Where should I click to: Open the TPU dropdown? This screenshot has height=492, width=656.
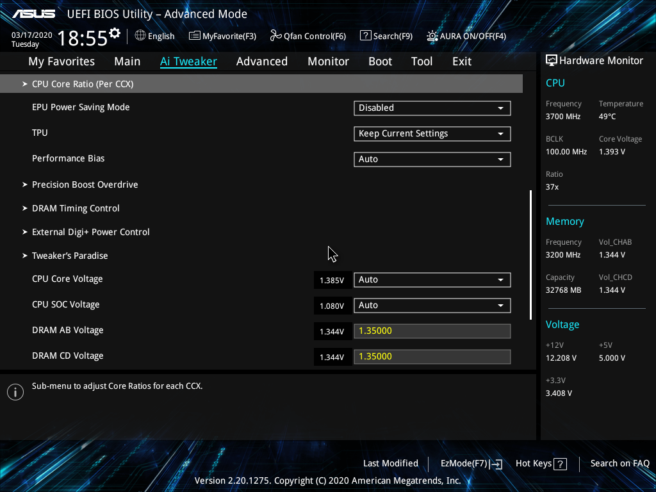[x=432, y=133]
